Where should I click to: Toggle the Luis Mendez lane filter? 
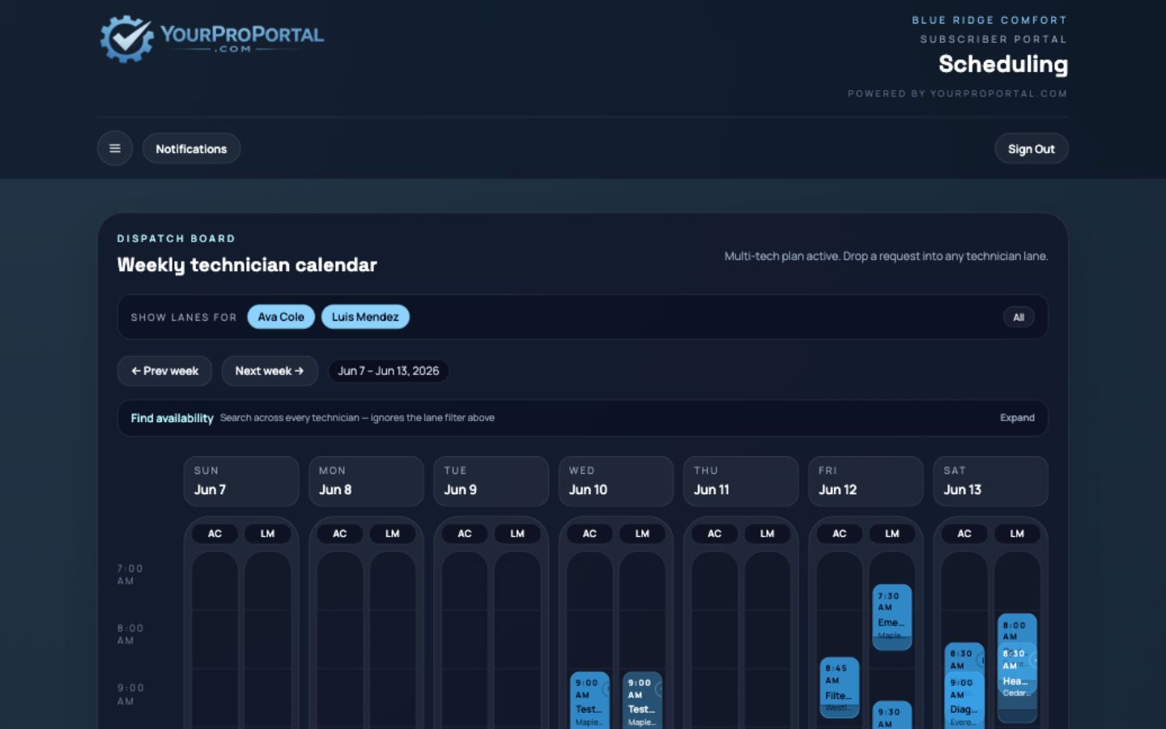click(x=365, y=317)
